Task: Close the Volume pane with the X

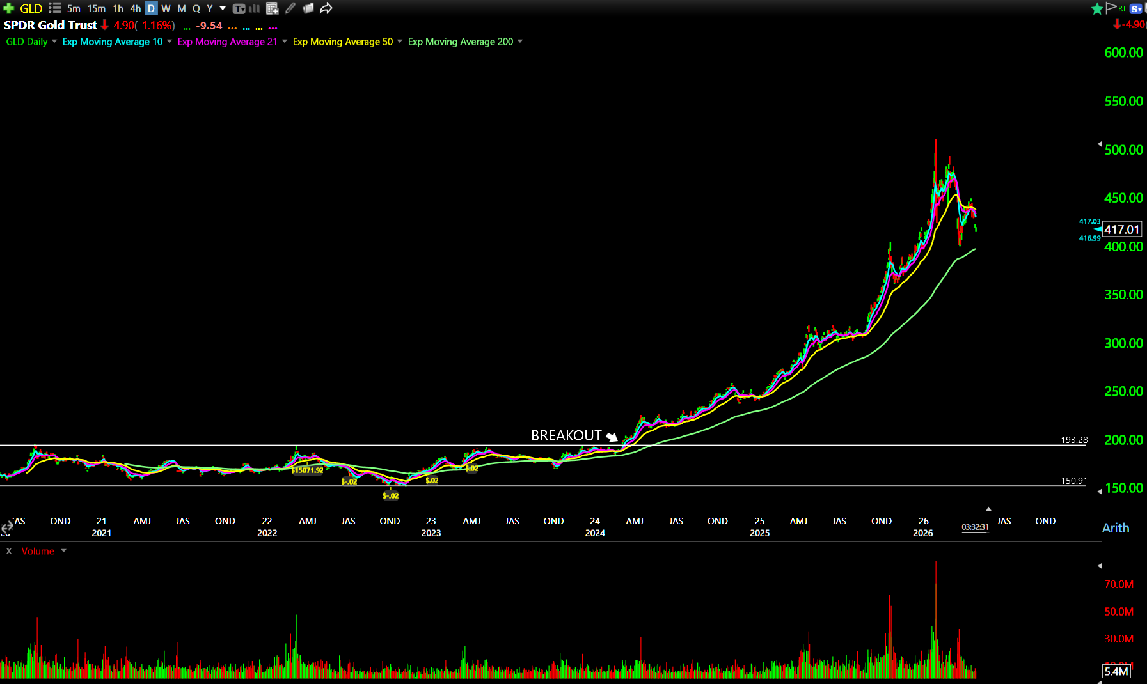Action: (x=9, y=551)
